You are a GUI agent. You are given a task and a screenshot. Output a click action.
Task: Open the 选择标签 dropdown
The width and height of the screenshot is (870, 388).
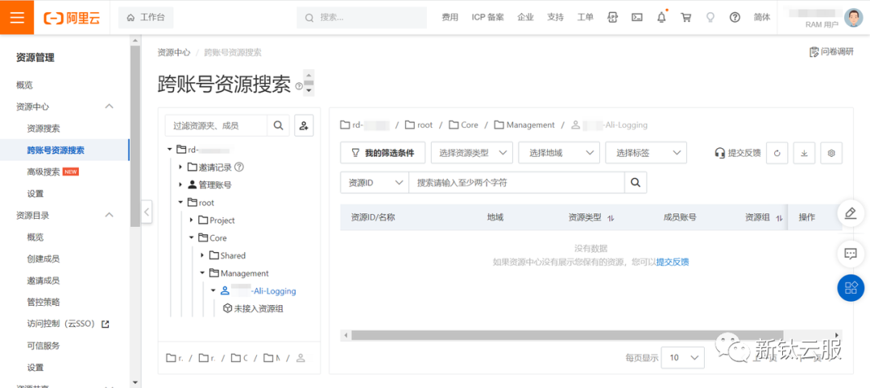pyautogui.click(x=646, y=153)
